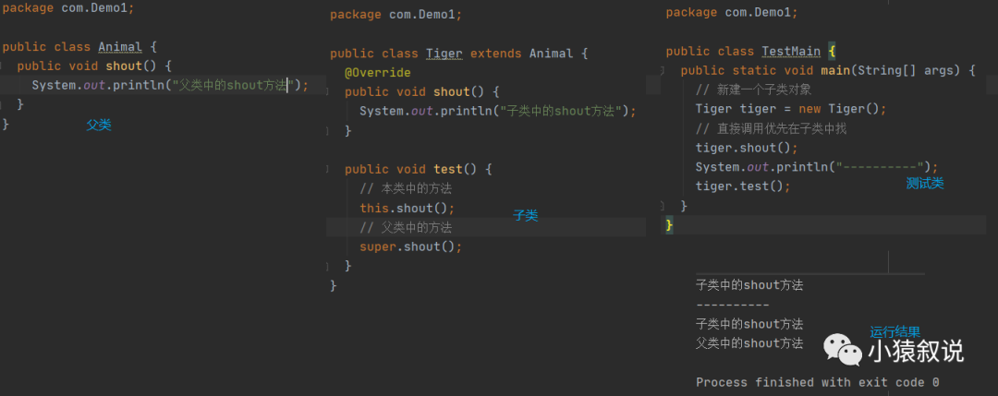This screenshot has width=998, height=396.
Task: Click the tiger.shout(); statement
Action: coord(747,148)
